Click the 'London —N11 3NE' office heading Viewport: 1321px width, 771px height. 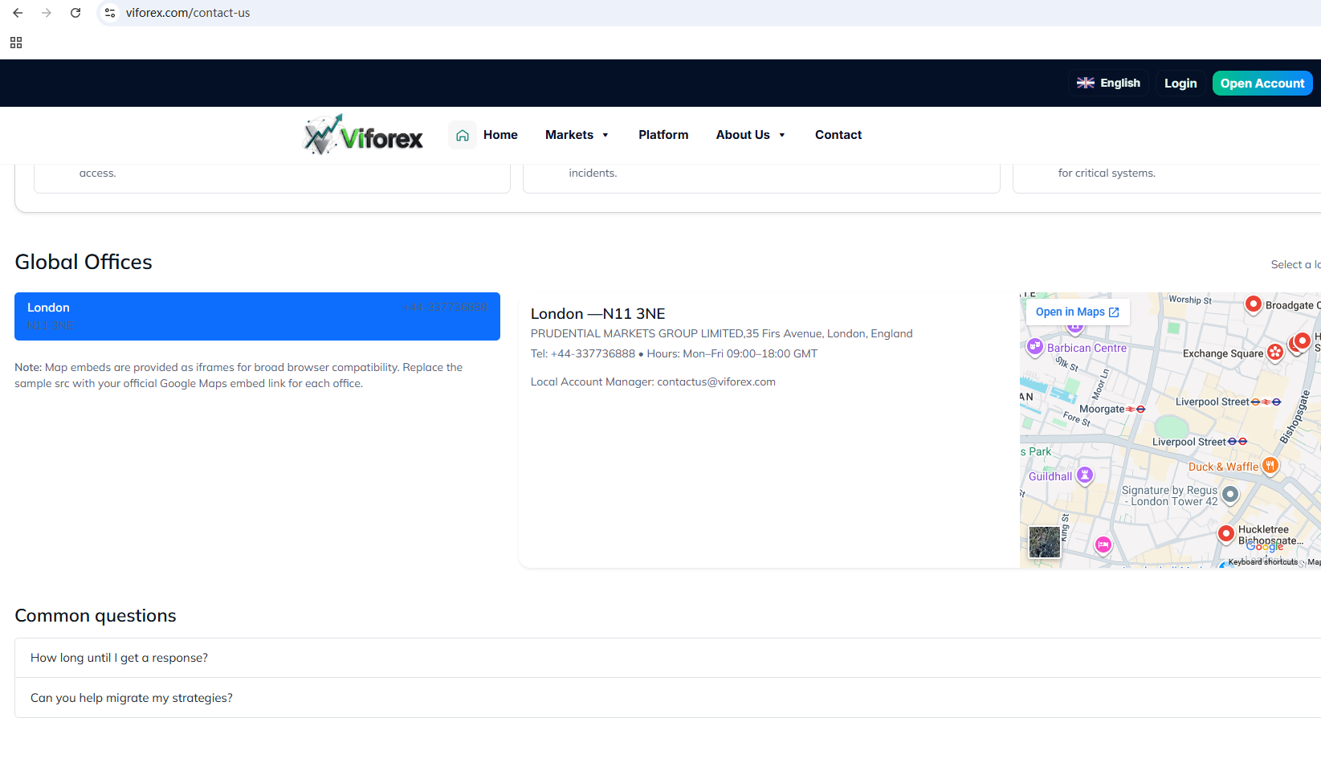(598, 314)
